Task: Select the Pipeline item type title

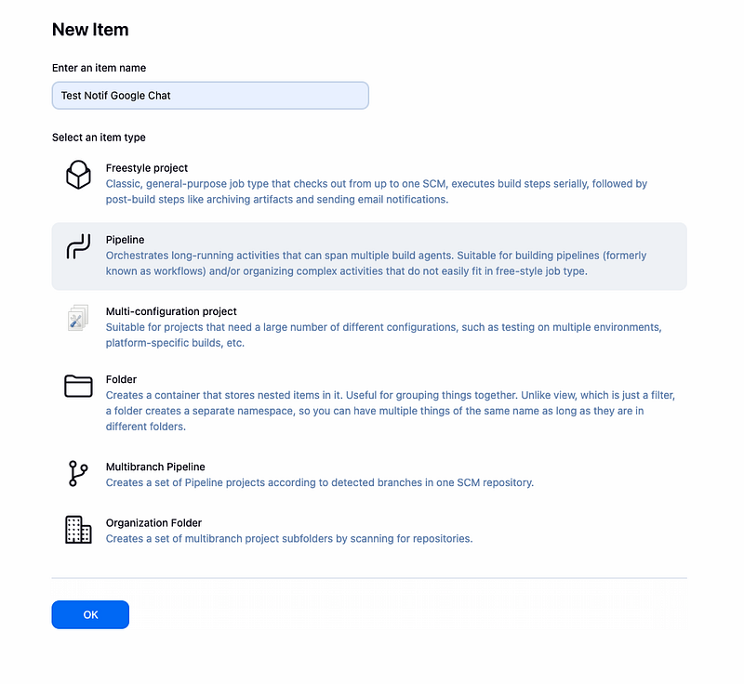Action: [125, 240]
